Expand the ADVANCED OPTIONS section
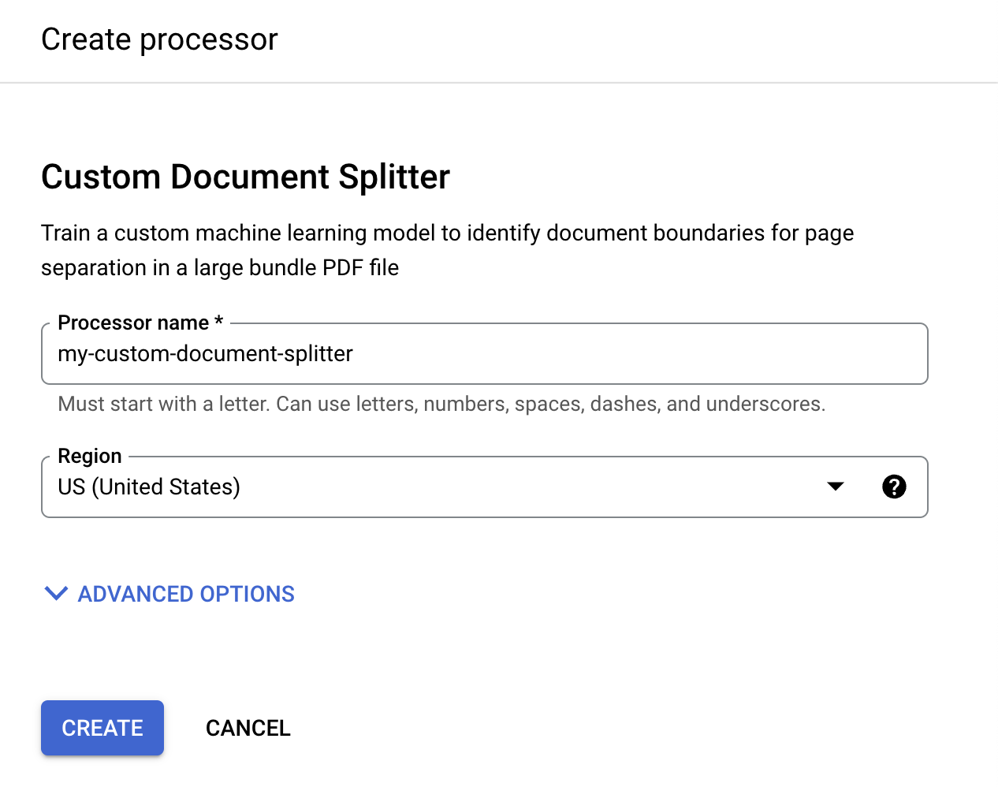Viewport: 998px width, 787px height. 186,594
